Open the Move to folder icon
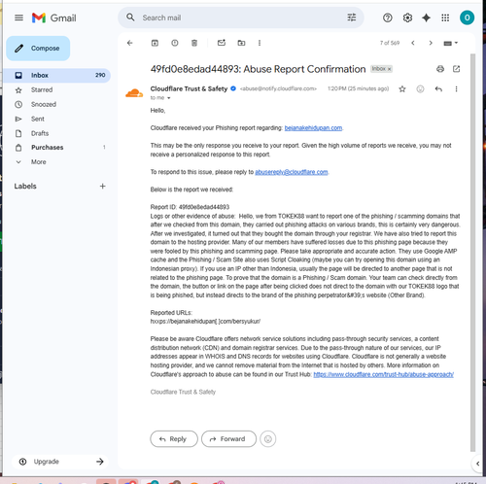The height and width of the screenshot is (484, 486). point(241,43)
